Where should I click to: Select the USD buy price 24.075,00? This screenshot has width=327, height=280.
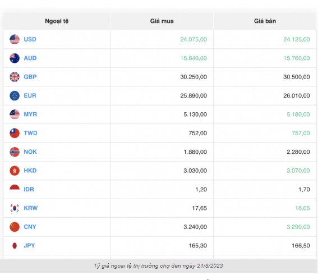[194, 39]
